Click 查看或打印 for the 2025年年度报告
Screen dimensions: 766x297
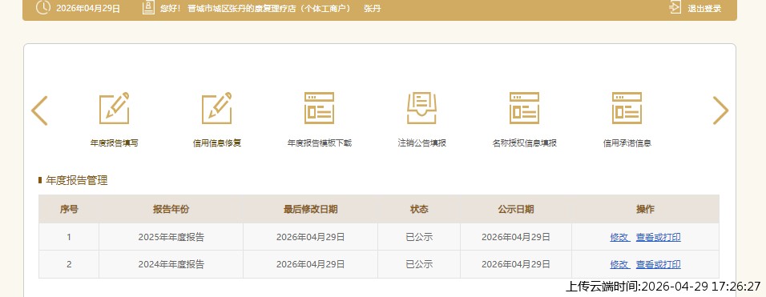click(658, 238)
